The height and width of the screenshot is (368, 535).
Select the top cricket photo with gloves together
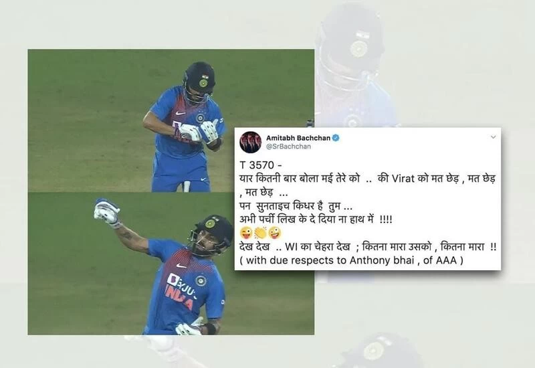(171, 120)
